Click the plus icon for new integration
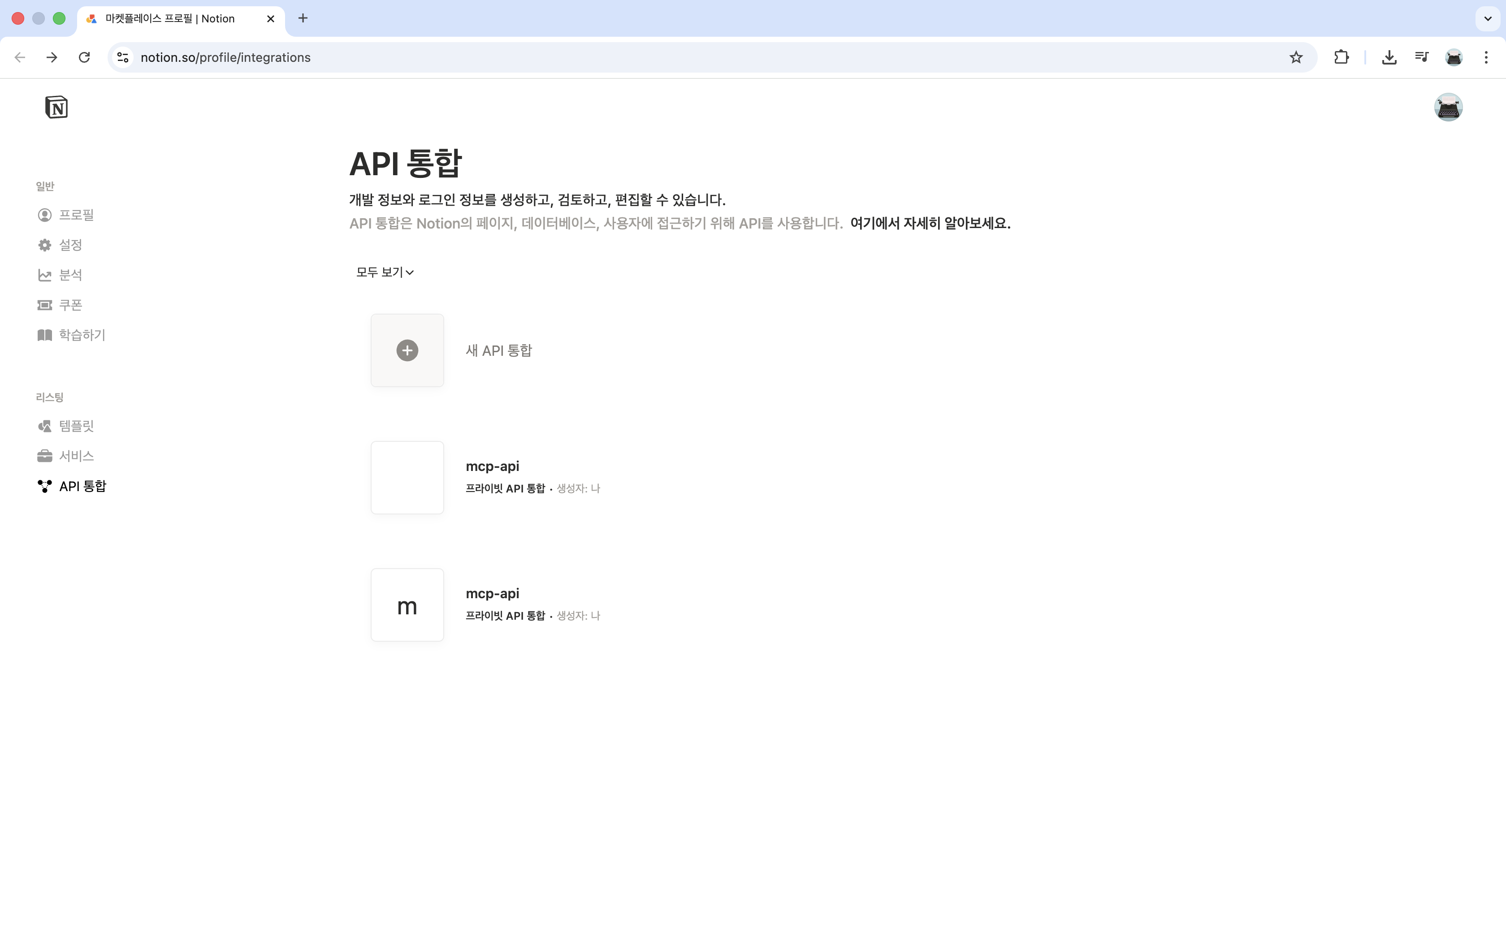1506x941 pixels. 407,350
